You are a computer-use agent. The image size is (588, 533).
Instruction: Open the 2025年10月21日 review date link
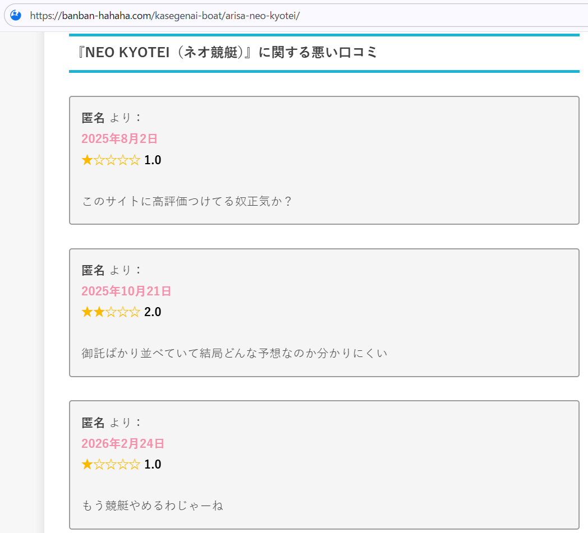tap(126, 291)
